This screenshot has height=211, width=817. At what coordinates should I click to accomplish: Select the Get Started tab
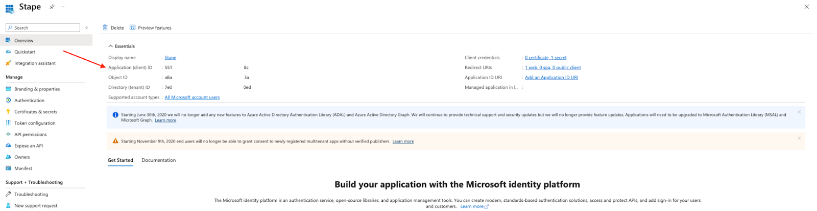(x=121, y=160)
